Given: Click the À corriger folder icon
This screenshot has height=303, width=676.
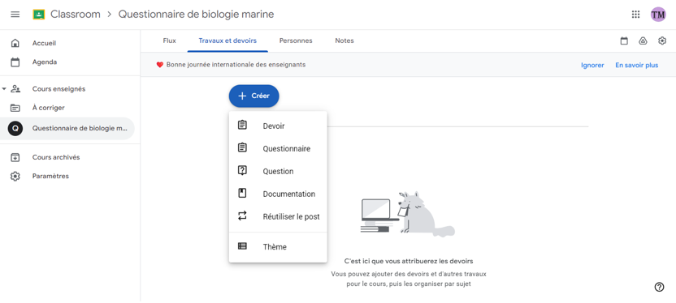Looking at the screenshot, I should tap(15, 108).
